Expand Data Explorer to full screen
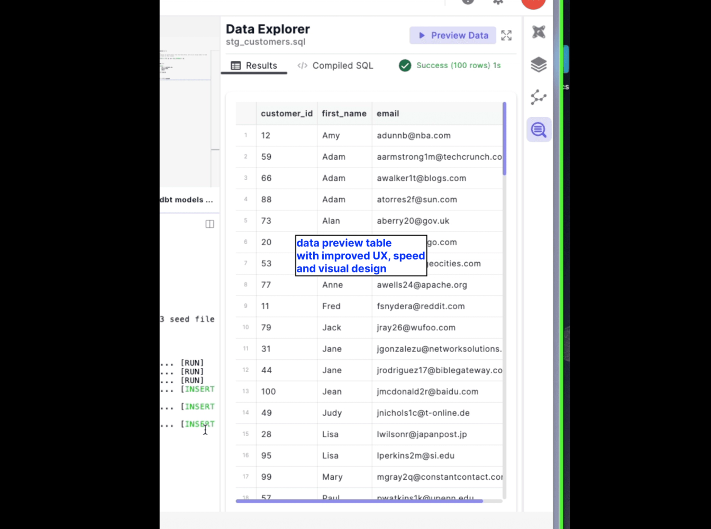Viewport: 711px width, 529px height. tap(506, 35)
